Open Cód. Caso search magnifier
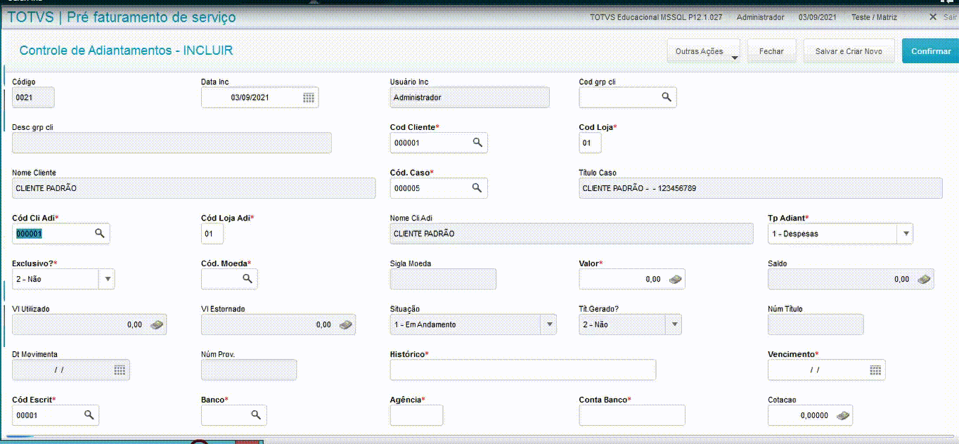959x444 pixels. (x=477, y=188)
